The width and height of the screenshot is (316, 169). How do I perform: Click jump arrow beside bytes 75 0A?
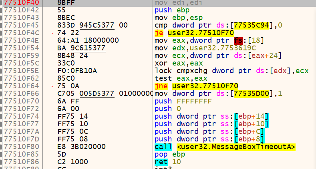tap(52, 86)
